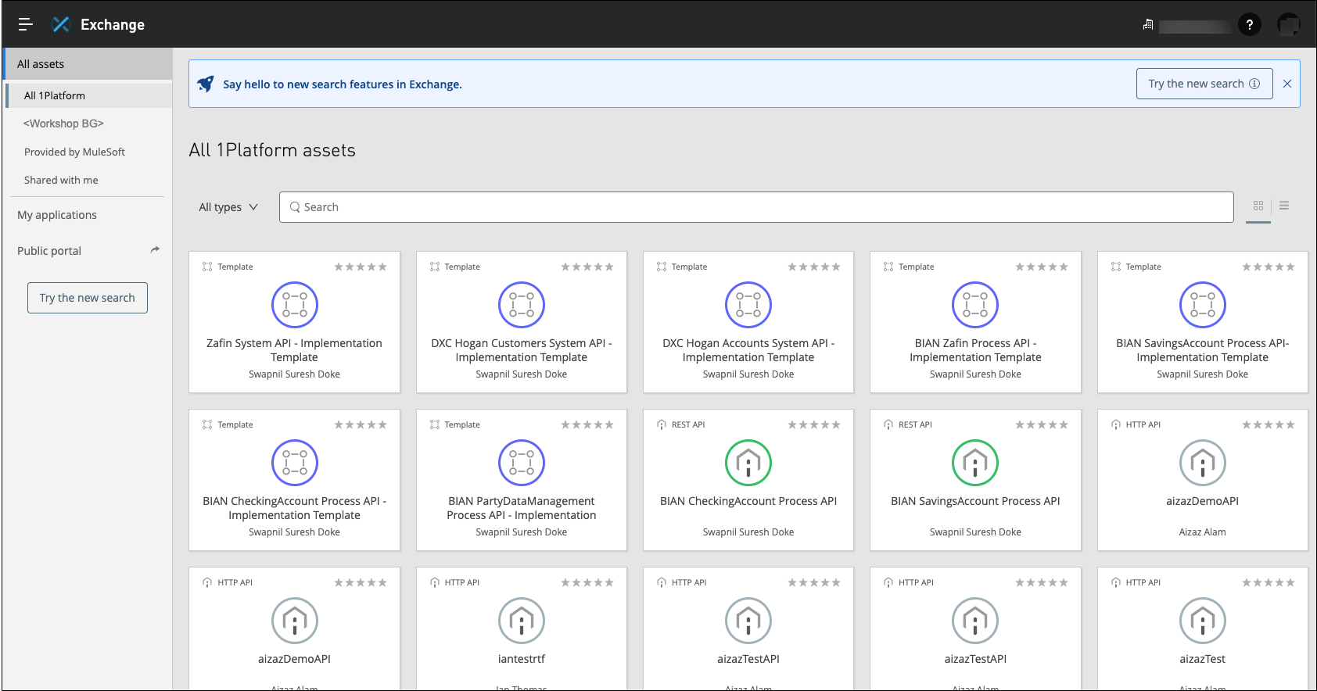Open BIAN Zafin Process API template icon
The height and width of the screenshot is (691, 1317).
coord(975,305)
